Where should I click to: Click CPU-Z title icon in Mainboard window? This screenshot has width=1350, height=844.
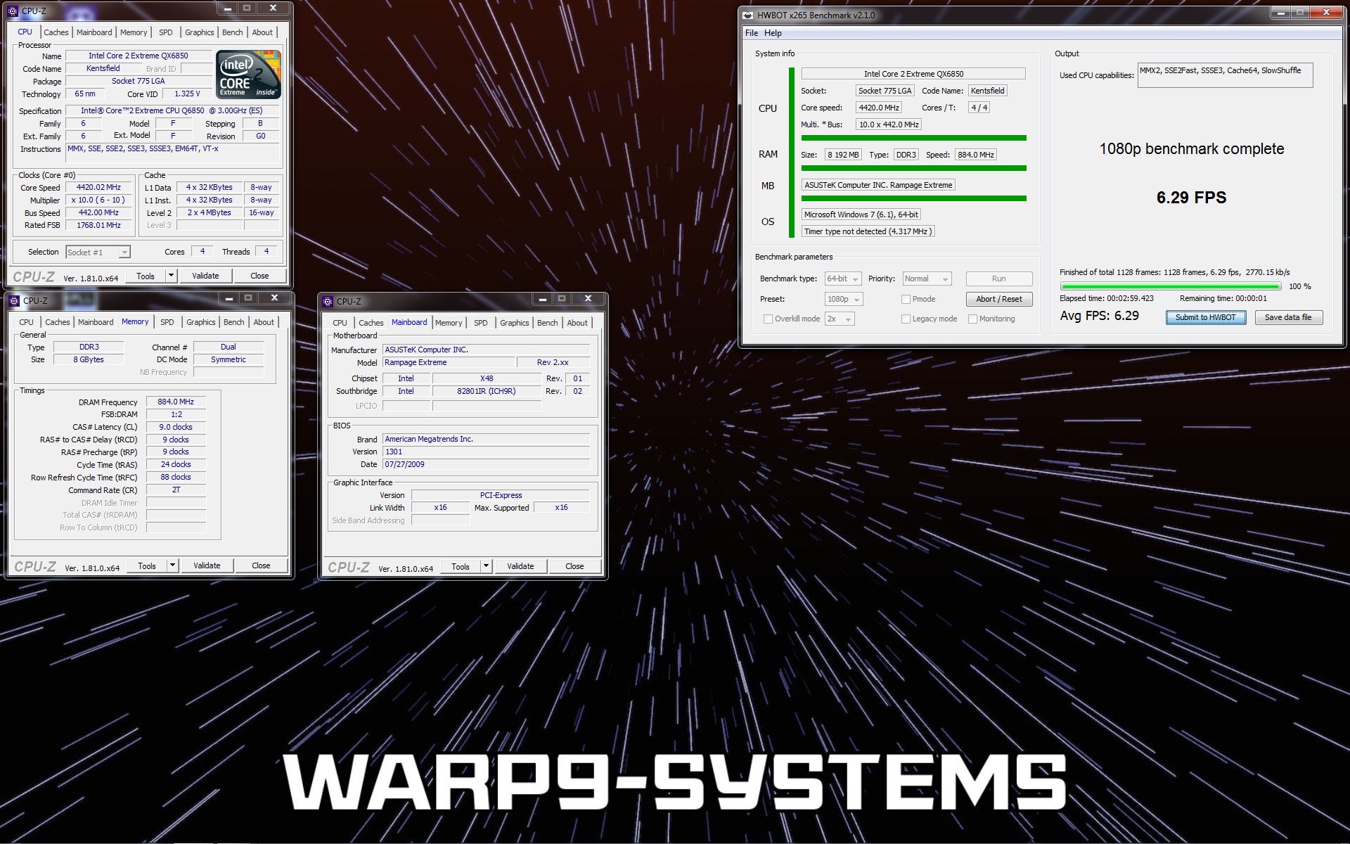(328, 301)
